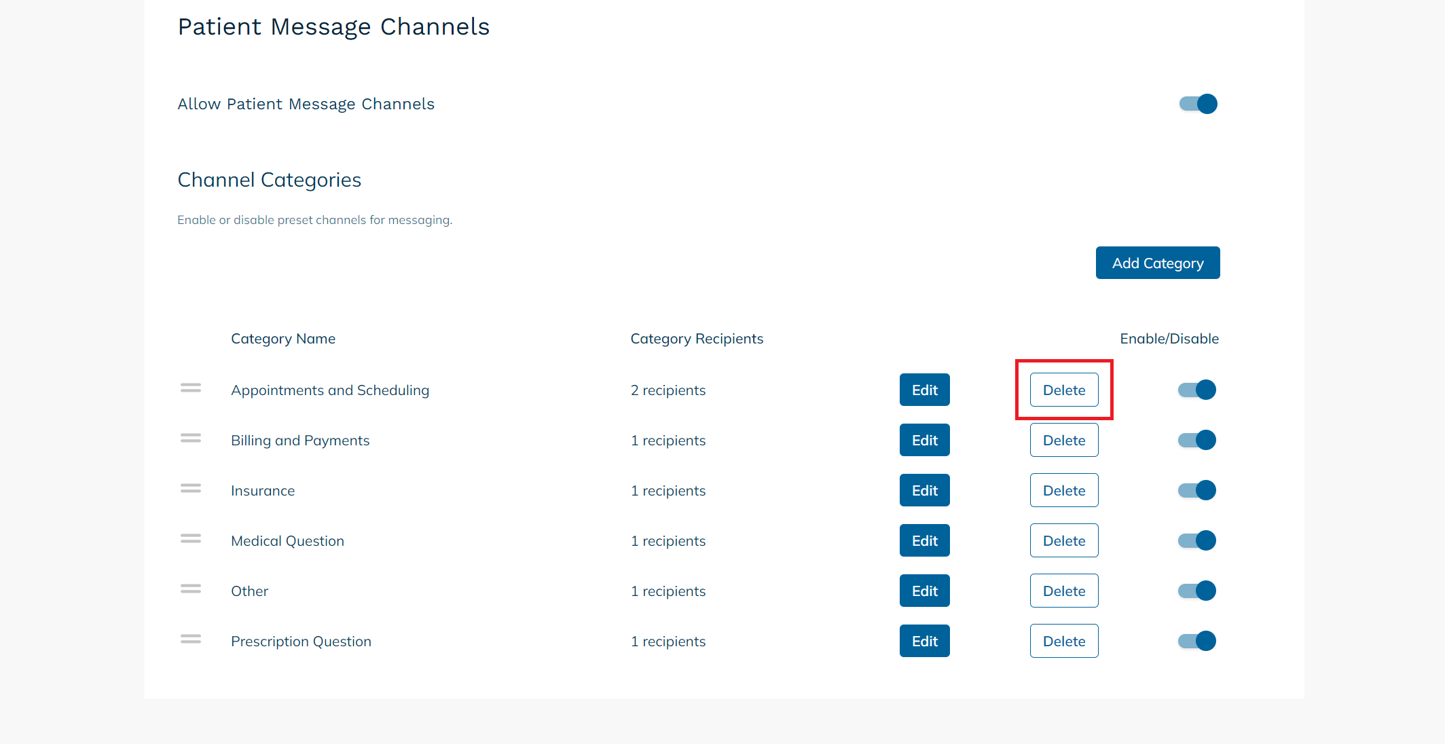Screen dimensions: 1445x744
Task: Delete the Medical Question category
Action: point(1064,540)
